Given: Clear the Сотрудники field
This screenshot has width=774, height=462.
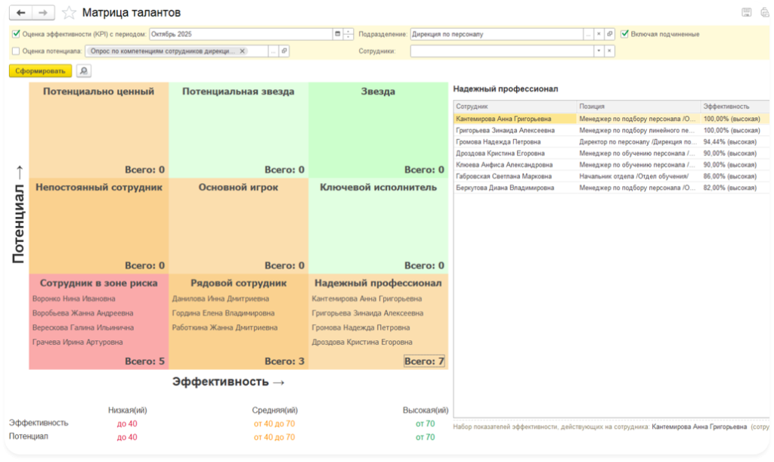Looking at the screenshot, I should point(609,51).
